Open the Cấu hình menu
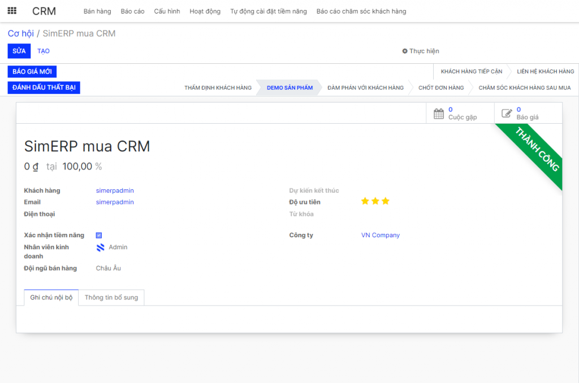 167,11
